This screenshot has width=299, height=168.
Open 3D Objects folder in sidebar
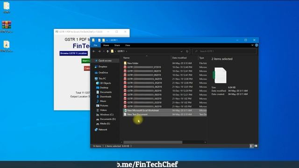coord(106,83)
